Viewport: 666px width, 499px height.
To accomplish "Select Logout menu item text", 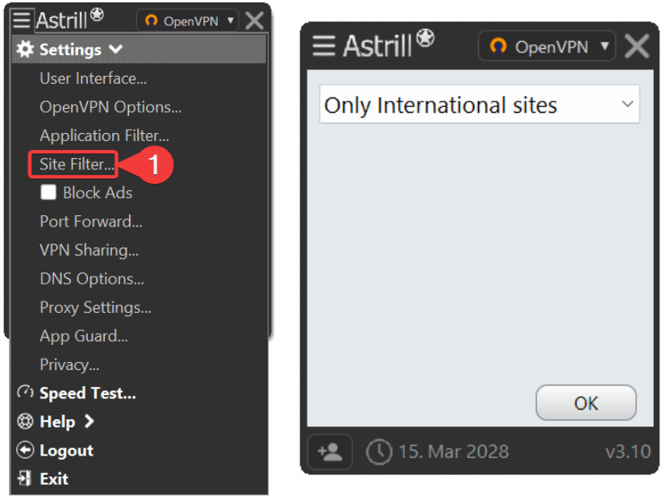I will tap(66, 451).
